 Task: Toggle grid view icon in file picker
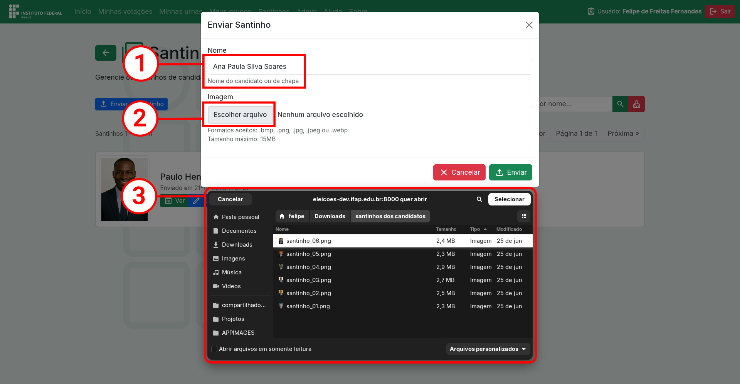(523, 216)
